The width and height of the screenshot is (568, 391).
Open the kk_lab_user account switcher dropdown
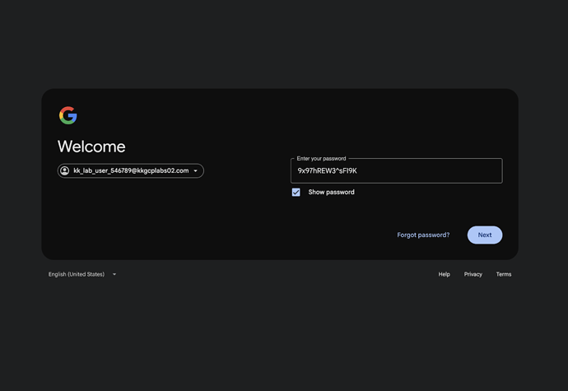pos(130,170)
